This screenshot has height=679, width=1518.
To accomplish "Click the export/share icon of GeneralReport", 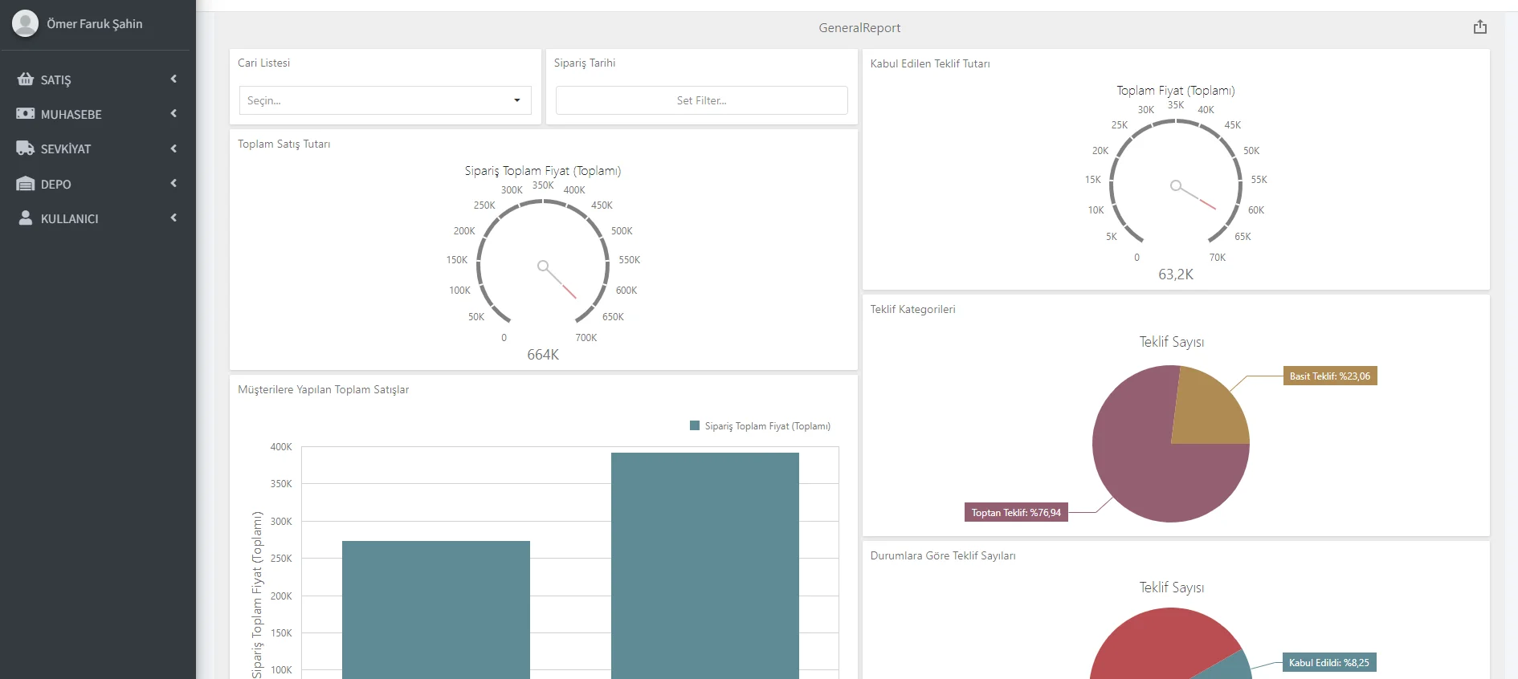I will coord(1480,27).
